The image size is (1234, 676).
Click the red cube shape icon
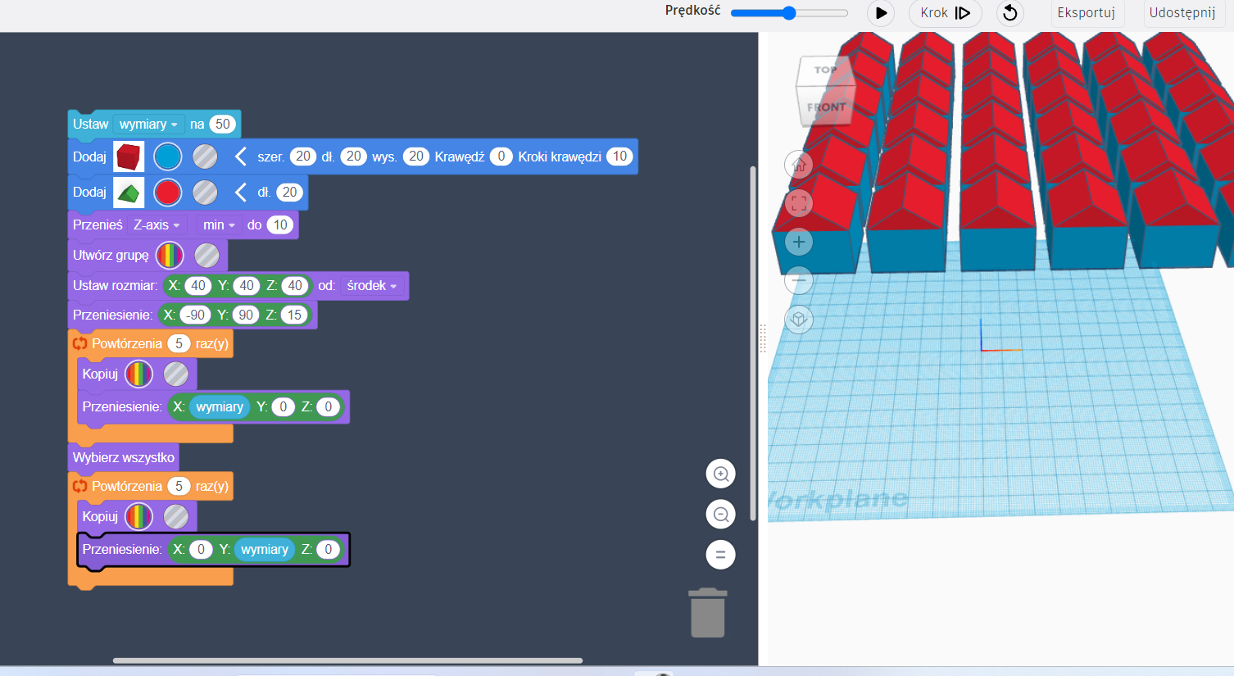pos(129,157)
